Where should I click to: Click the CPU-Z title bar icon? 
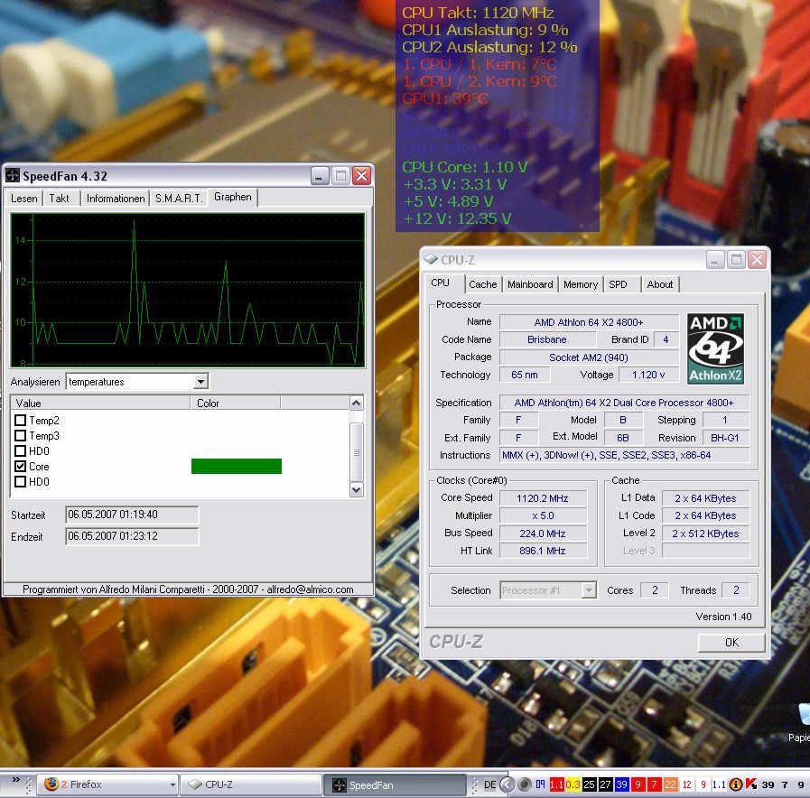pos(431,259)
